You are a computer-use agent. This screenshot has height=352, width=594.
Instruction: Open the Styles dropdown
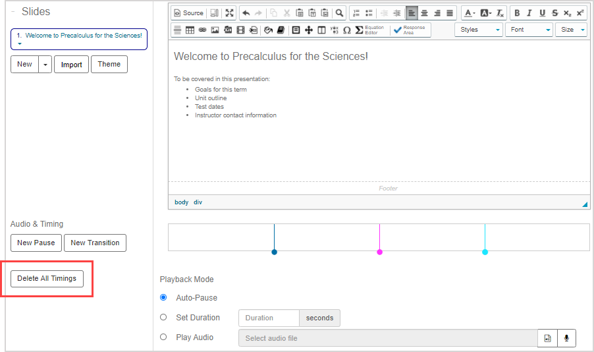tap(478, 30)
